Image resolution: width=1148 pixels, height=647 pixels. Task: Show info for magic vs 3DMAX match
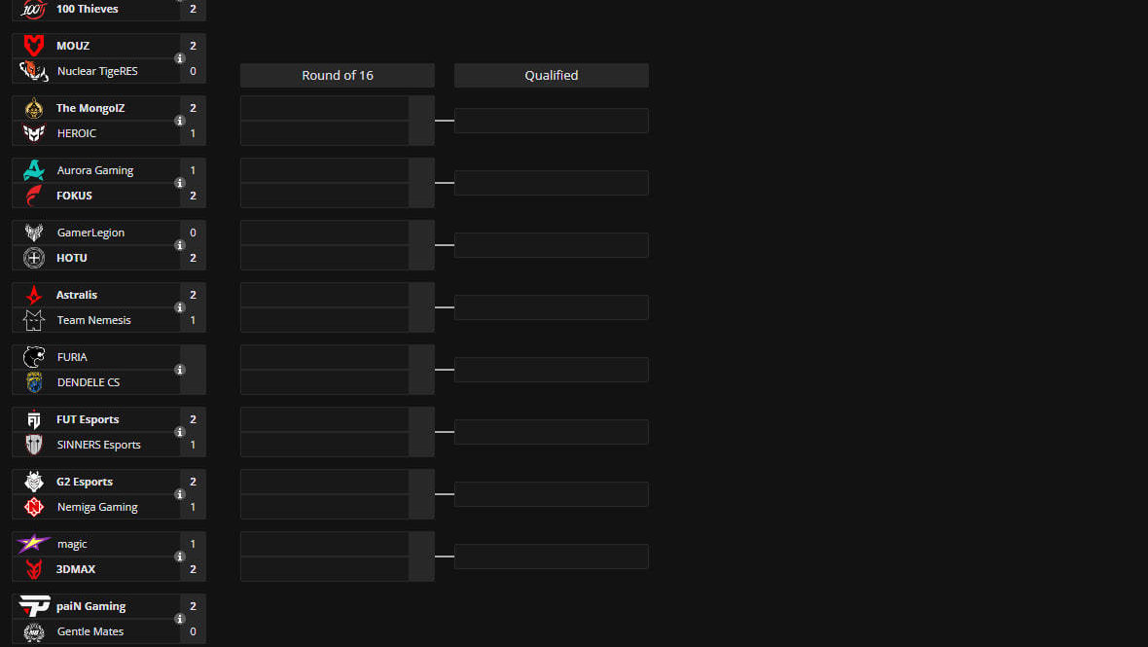pyautogui.click(x=179, y=557)
